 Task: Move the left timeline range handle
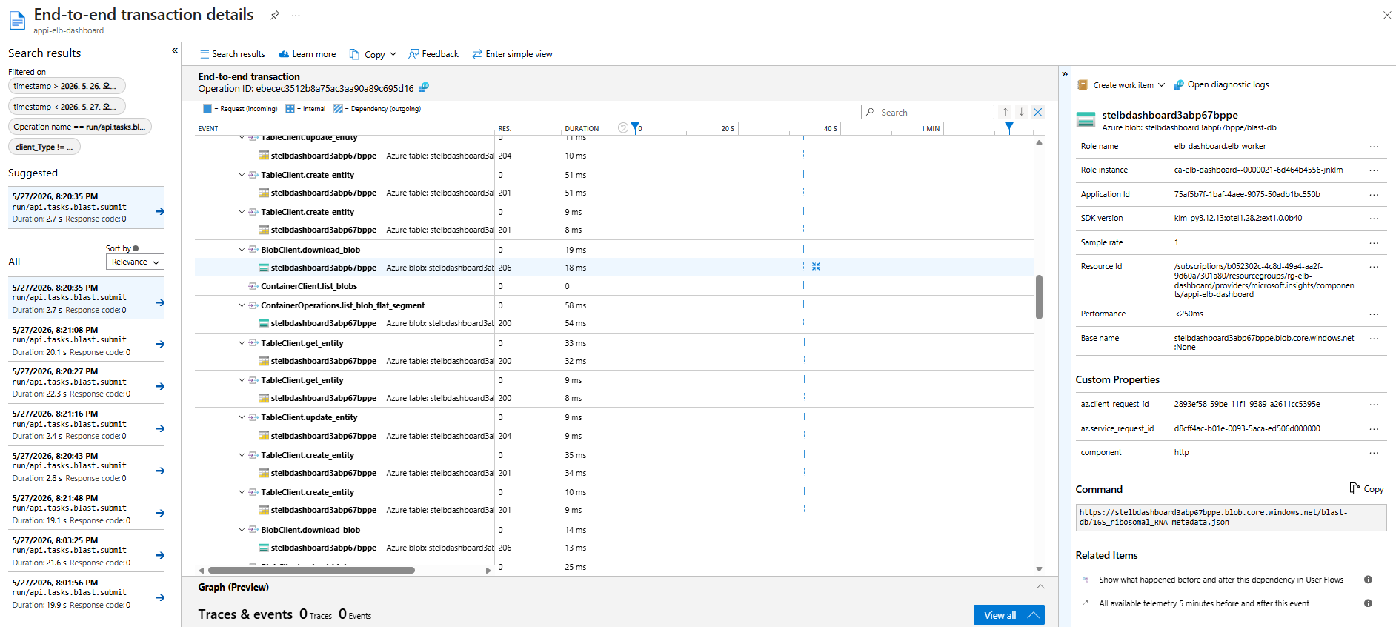635,127
